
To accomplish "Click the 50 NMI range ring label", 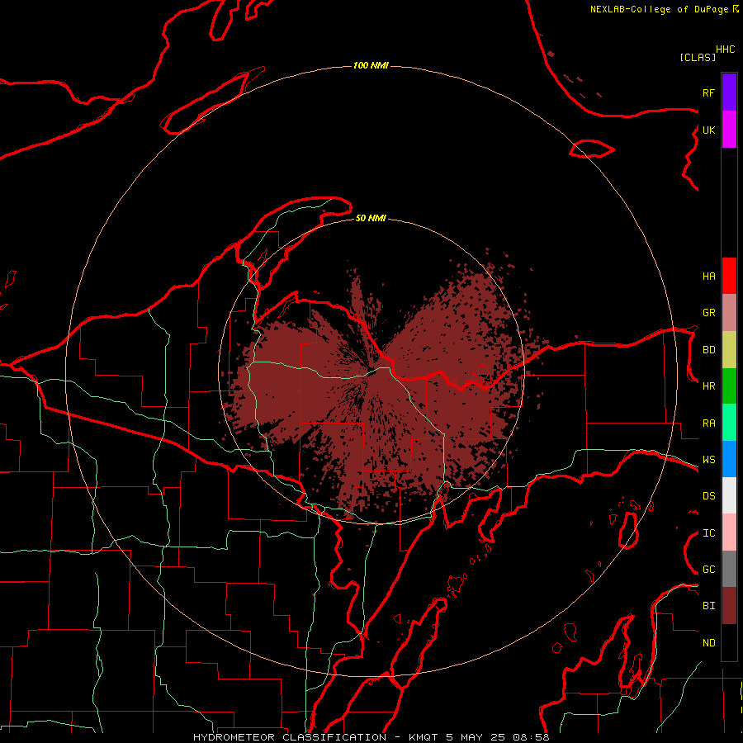I will [371, 218].
